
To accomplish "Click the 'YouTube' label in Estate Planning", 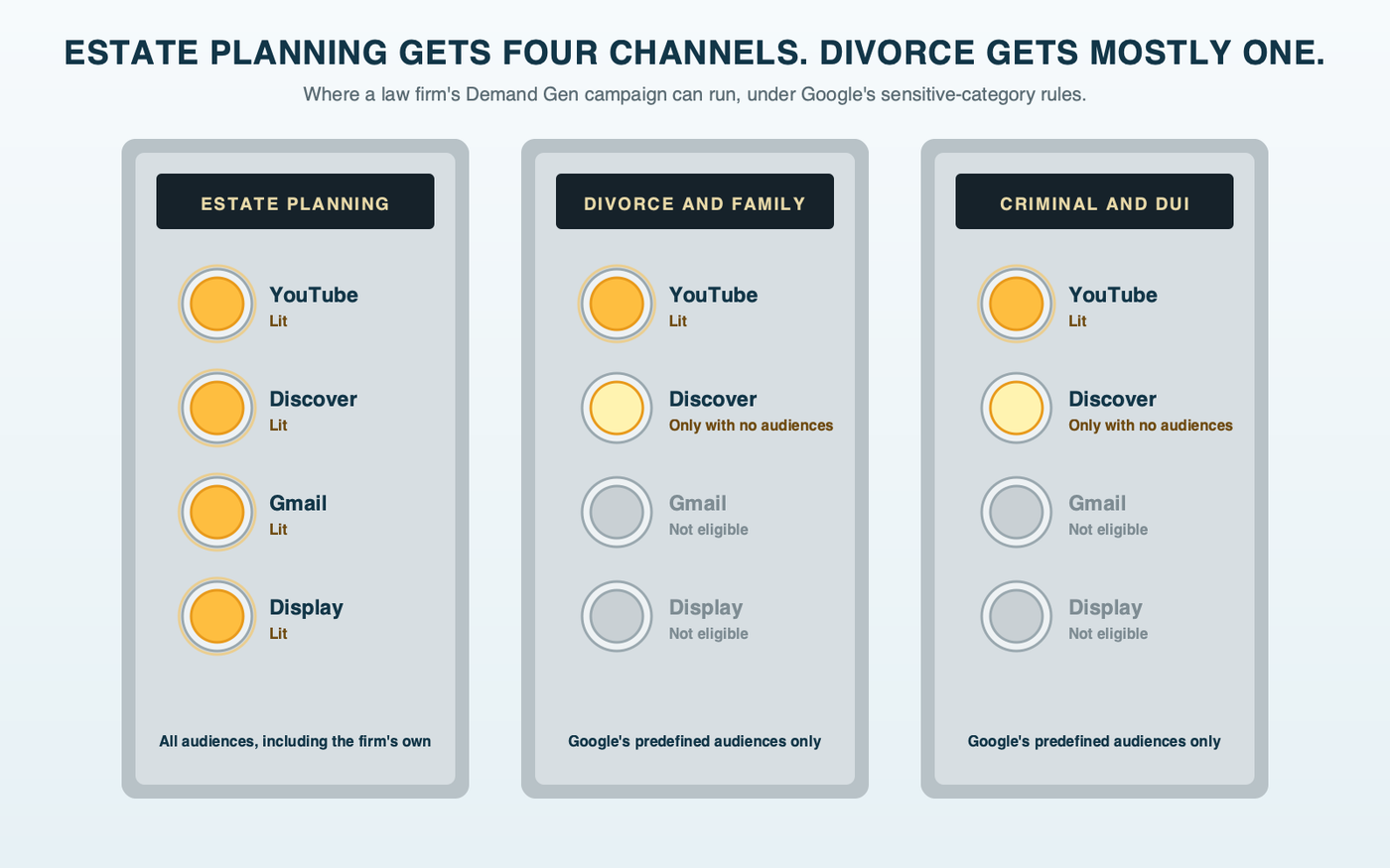I will [314, 295].
